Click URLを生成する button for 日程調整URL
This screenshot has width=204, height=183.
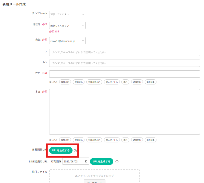[x=61, y=151]
